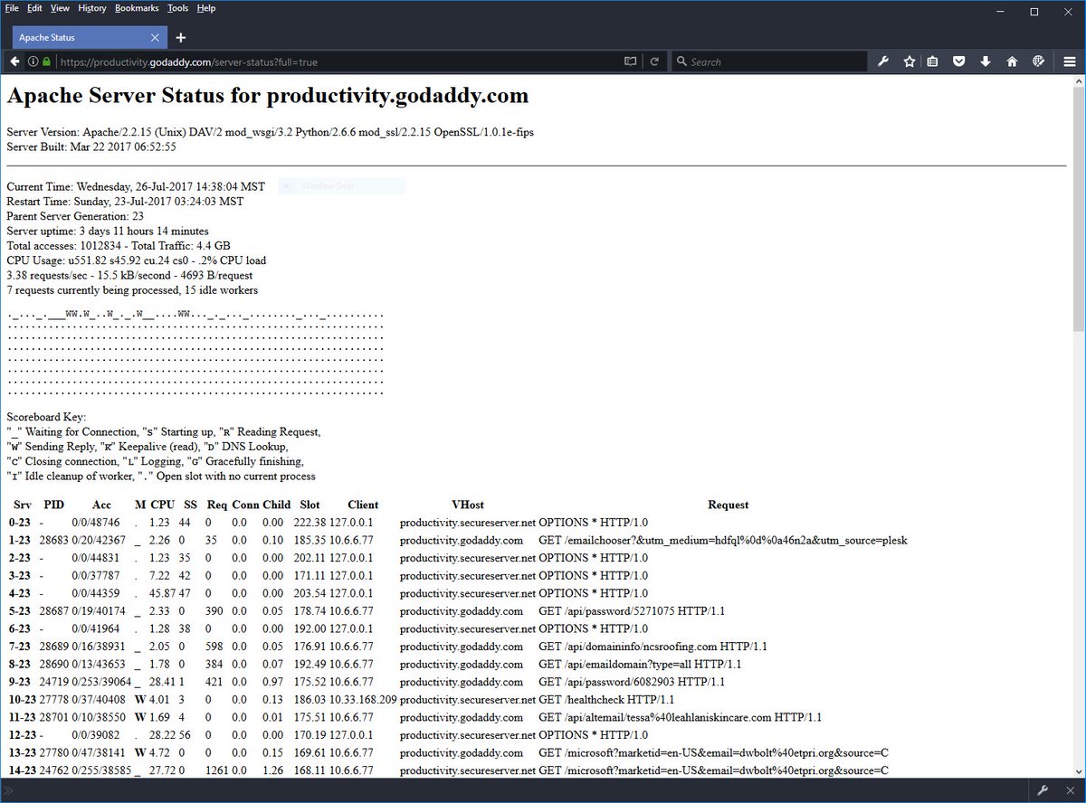Focus the URL address bar

click(339, 61)
